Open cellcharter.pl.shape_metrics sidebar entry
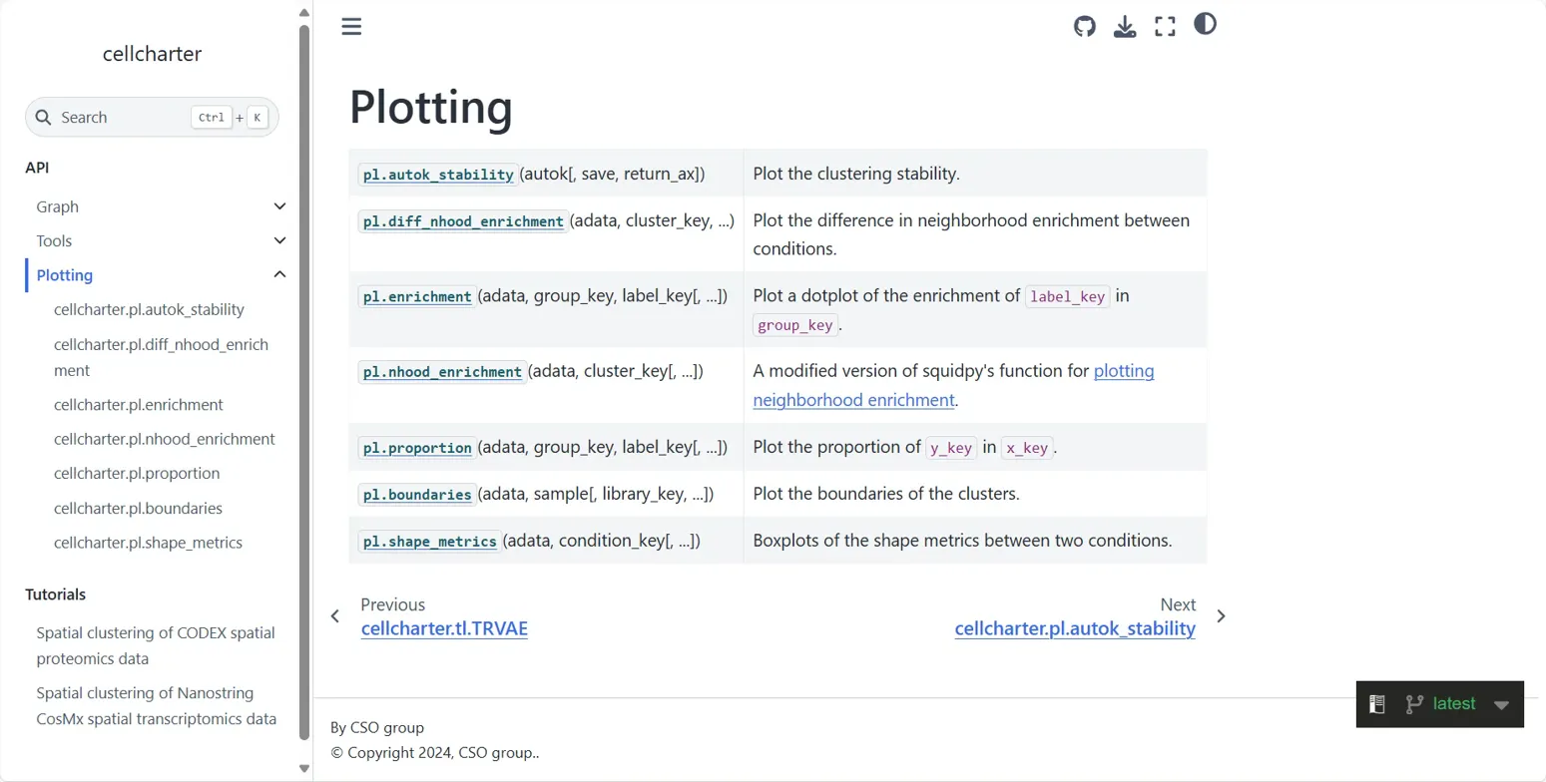The height and width of the screenshot is (782, 1546). 148,543
